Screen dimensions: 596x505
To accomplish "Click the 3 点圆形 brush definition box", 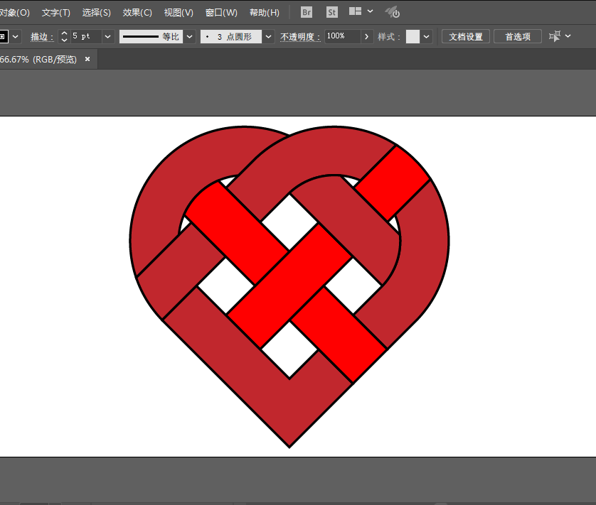I will tap(230, 36).
